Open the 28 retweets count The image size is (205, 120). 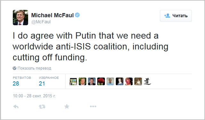pyautogui.click(x=16, y=84)
